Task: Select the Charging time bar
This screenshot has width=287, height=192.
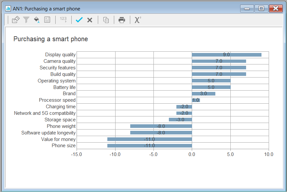Action: 184,107
